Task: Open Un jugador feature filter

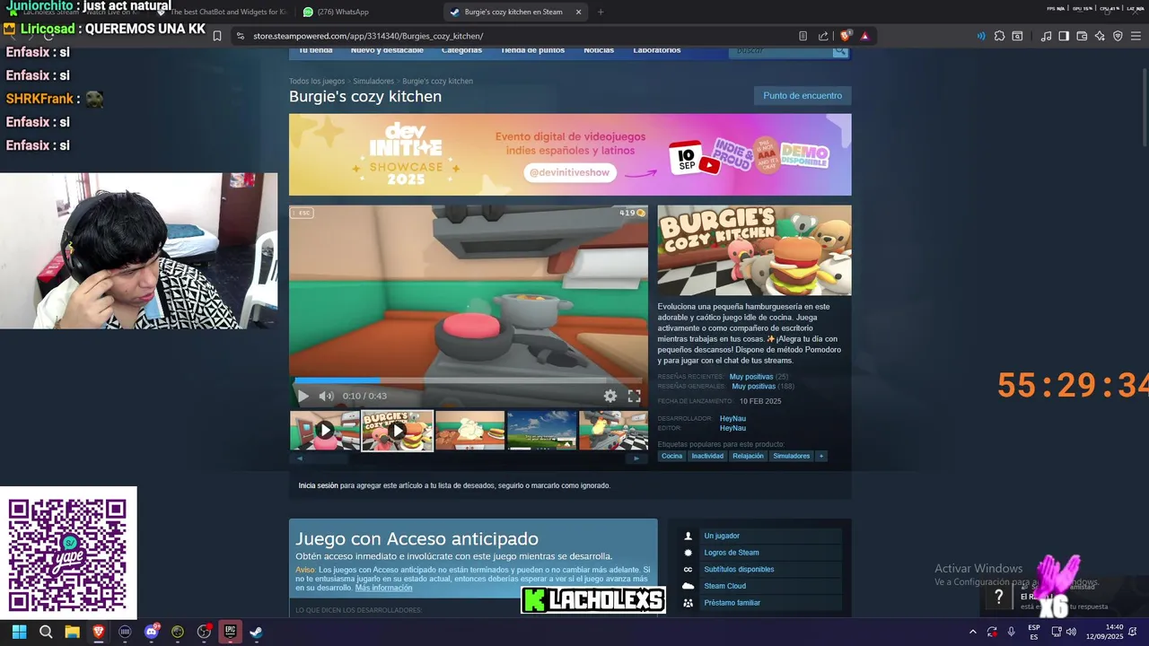Action: (722, 536)
